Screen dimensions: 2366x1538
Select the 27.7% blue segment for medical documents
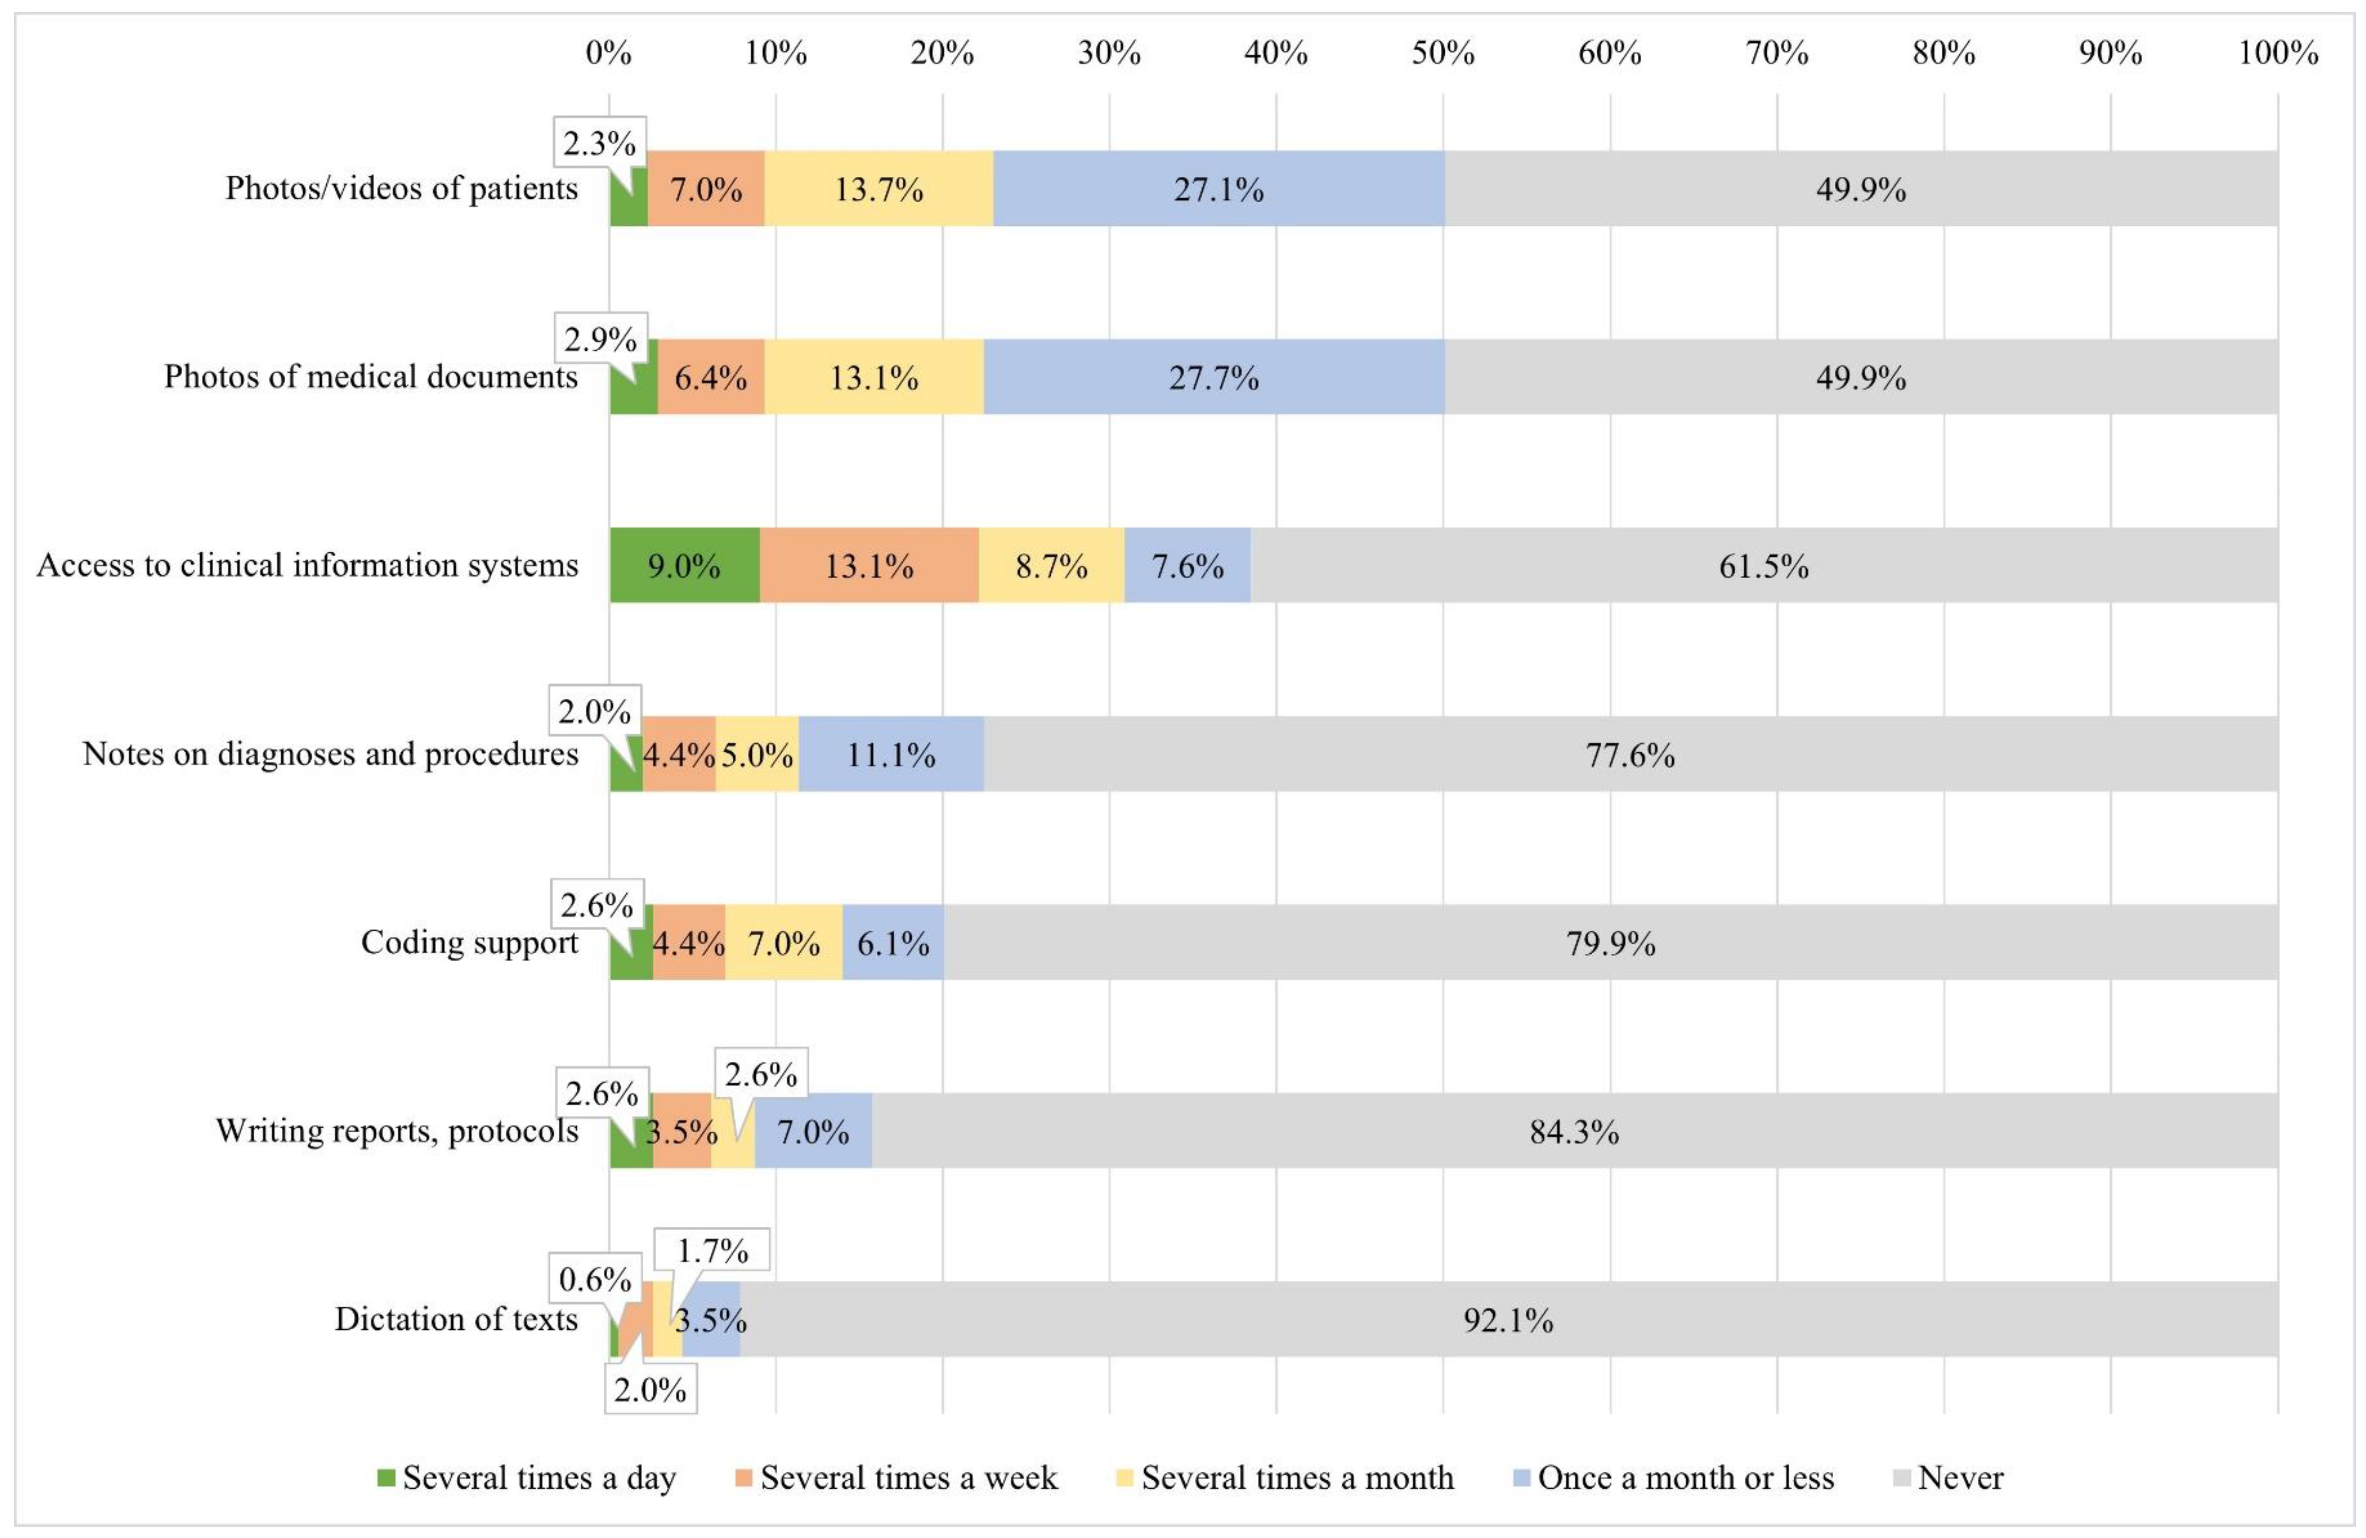pos(1214,376)
